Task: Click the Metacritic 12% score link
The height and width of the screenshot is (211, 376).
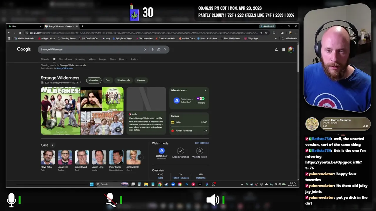Action: (x=201, y=176)
